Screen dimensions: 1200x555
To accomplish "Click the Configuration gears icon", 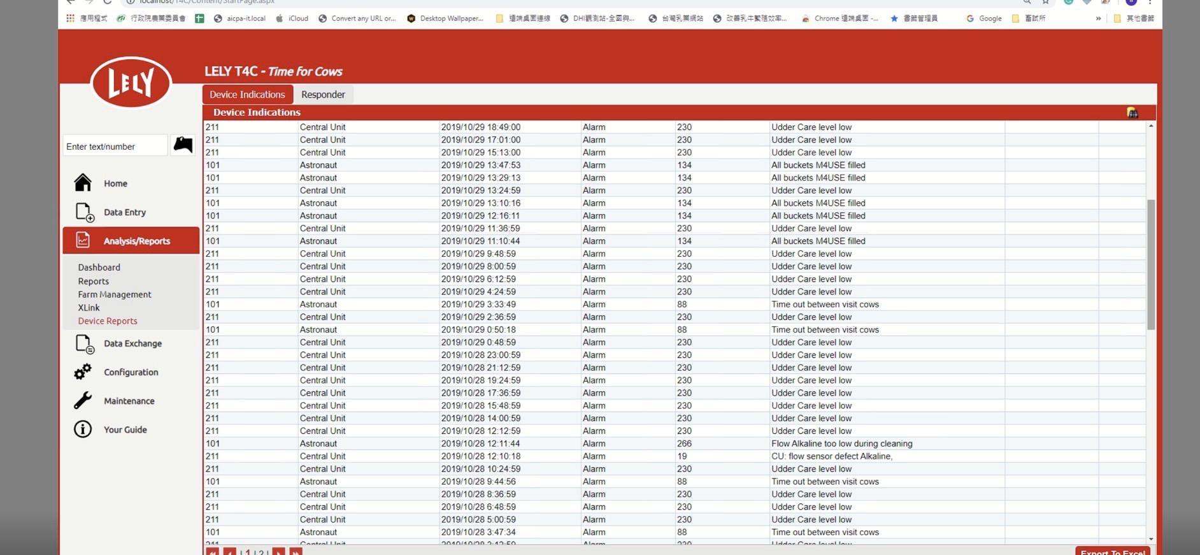I will [83, 371].
